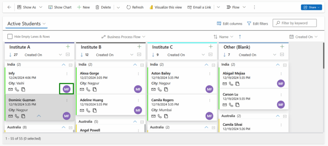Add new record in Other (Blank) lane
This screenshot has width=328, height=146.
(x=282, y=46)
